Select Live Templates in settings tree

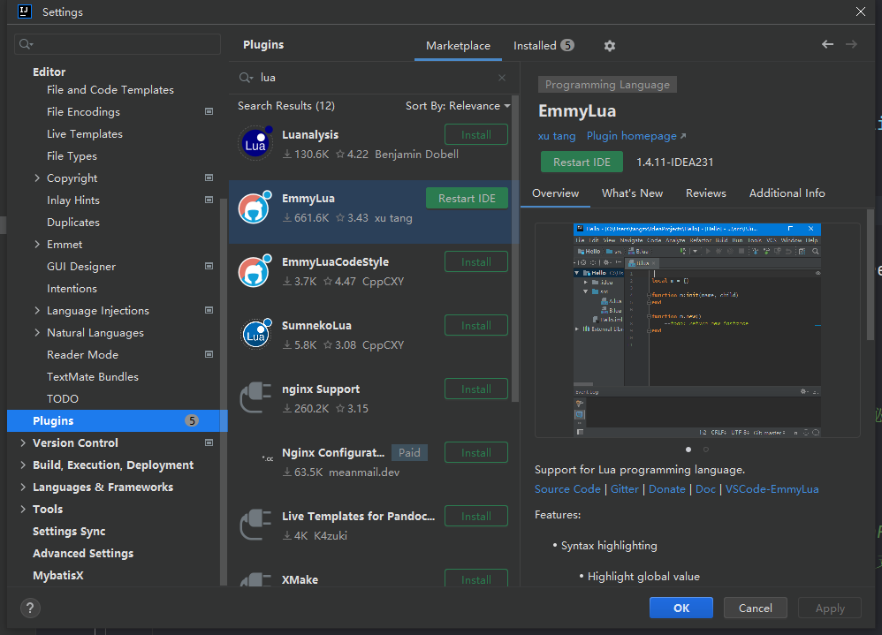(84, 133)
